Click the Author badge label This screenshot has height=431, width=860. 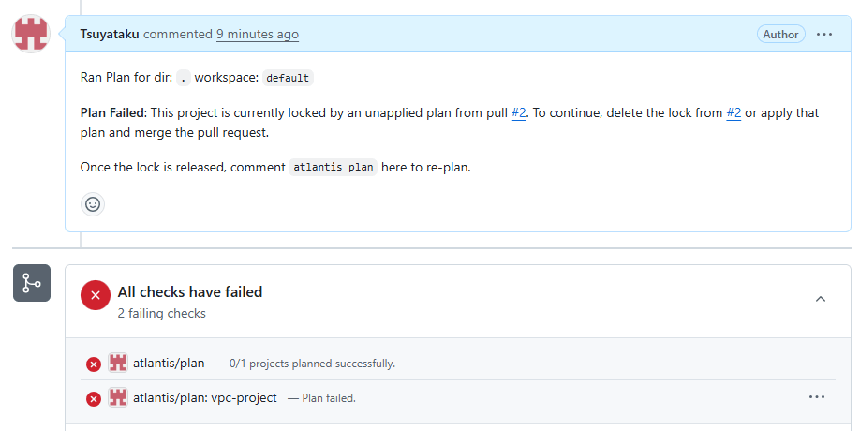click(780, 35)
